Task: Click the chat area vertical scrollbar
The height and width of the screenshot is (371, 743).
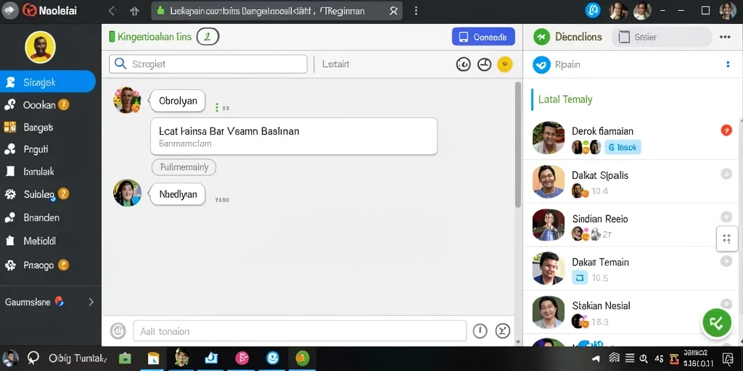Action: tap(517, 144)
